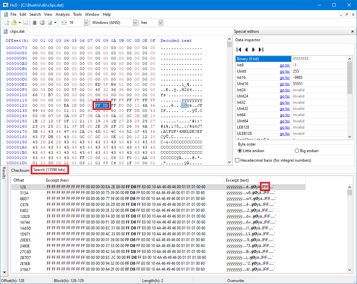Select search result at offset 319A7
Screen dimensions: 357x284
[x=158, y=269]
